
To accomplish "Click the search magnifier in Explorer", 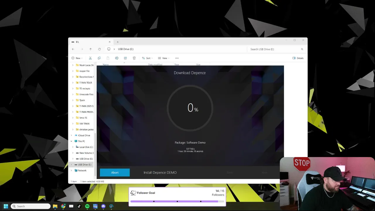I will click(x=302, y=49).
